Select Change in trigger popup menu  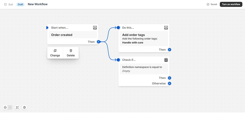coord(55,53)
